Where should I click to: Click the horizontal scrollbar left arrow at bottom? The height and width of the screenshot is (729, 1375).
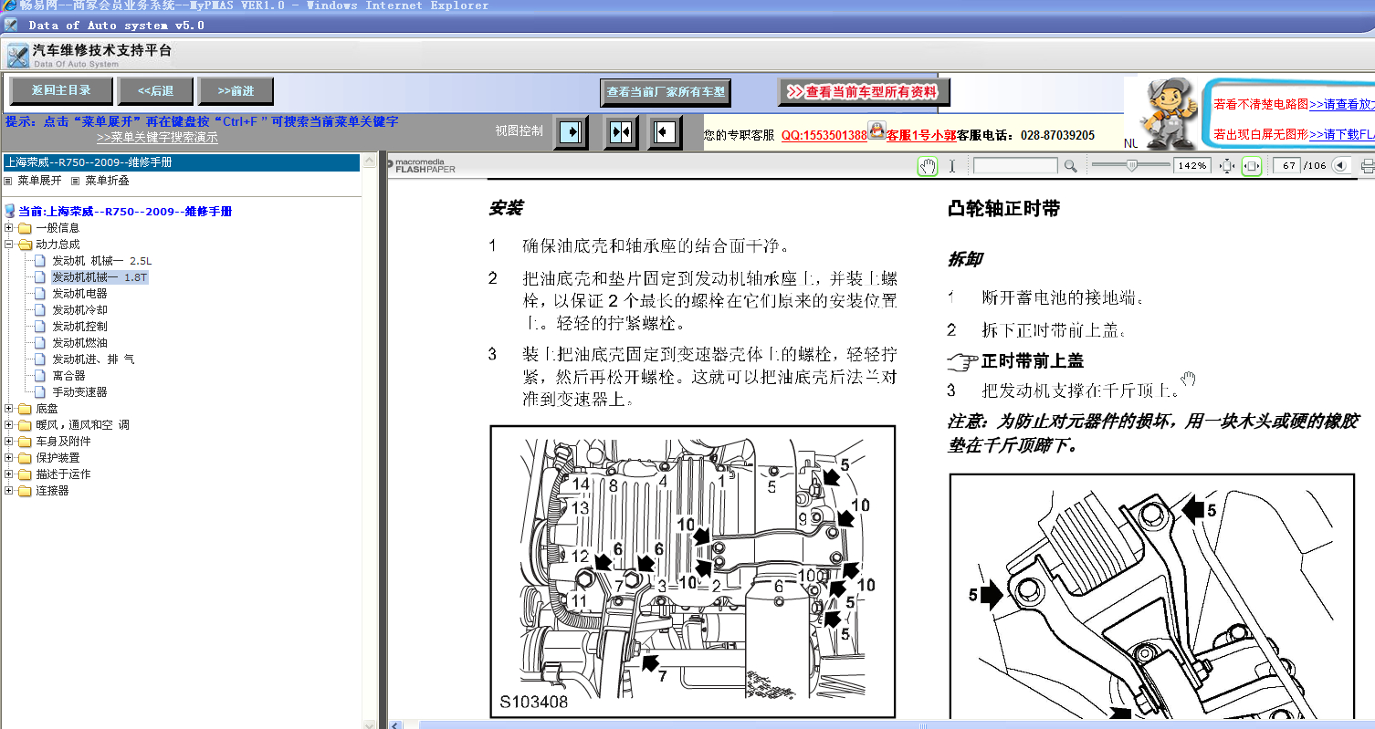pyautogui.click(x=394, y=724)
